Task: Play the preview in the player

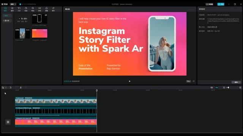Action: pyautogui.click(x=129, y=81)
